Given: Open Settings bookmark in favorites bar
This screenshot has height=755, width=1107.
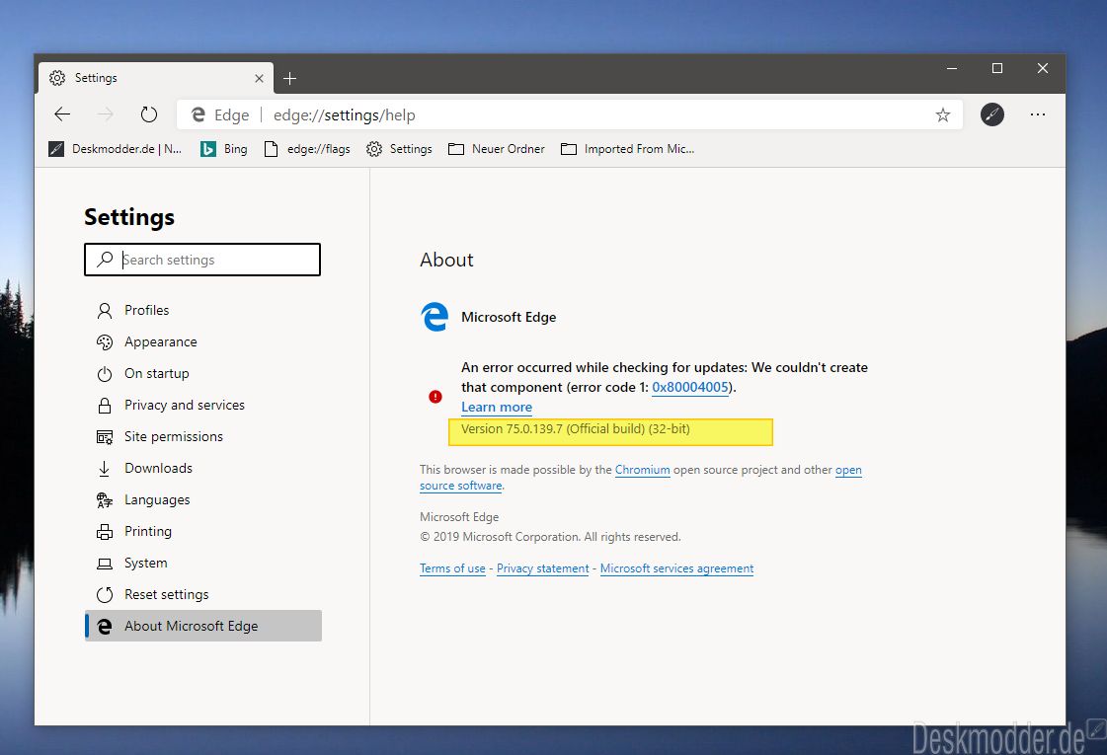Looking at the screenshot, I should coord(399,149).
